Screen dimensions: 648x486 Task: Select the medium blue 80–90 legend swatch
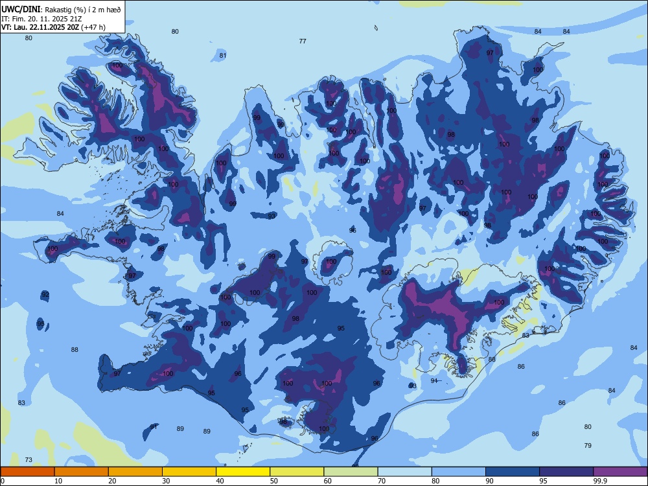pyautogui.click(x=459, y=472)
